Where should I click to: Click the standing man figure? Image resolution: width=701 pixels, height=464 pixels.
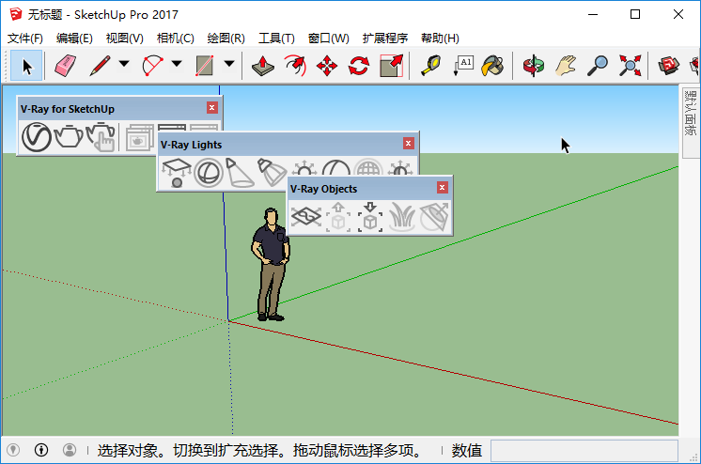(x=271, y=265)
